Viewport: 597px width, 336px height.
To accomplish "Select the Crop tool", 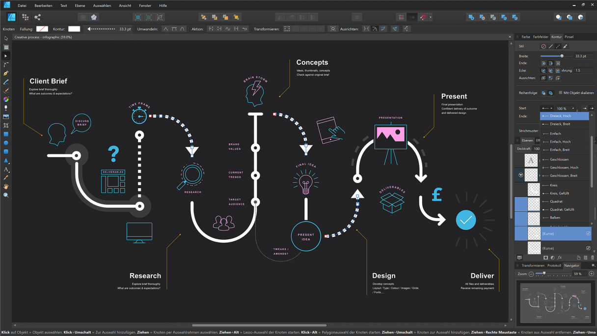I will (x=6, y=125).
